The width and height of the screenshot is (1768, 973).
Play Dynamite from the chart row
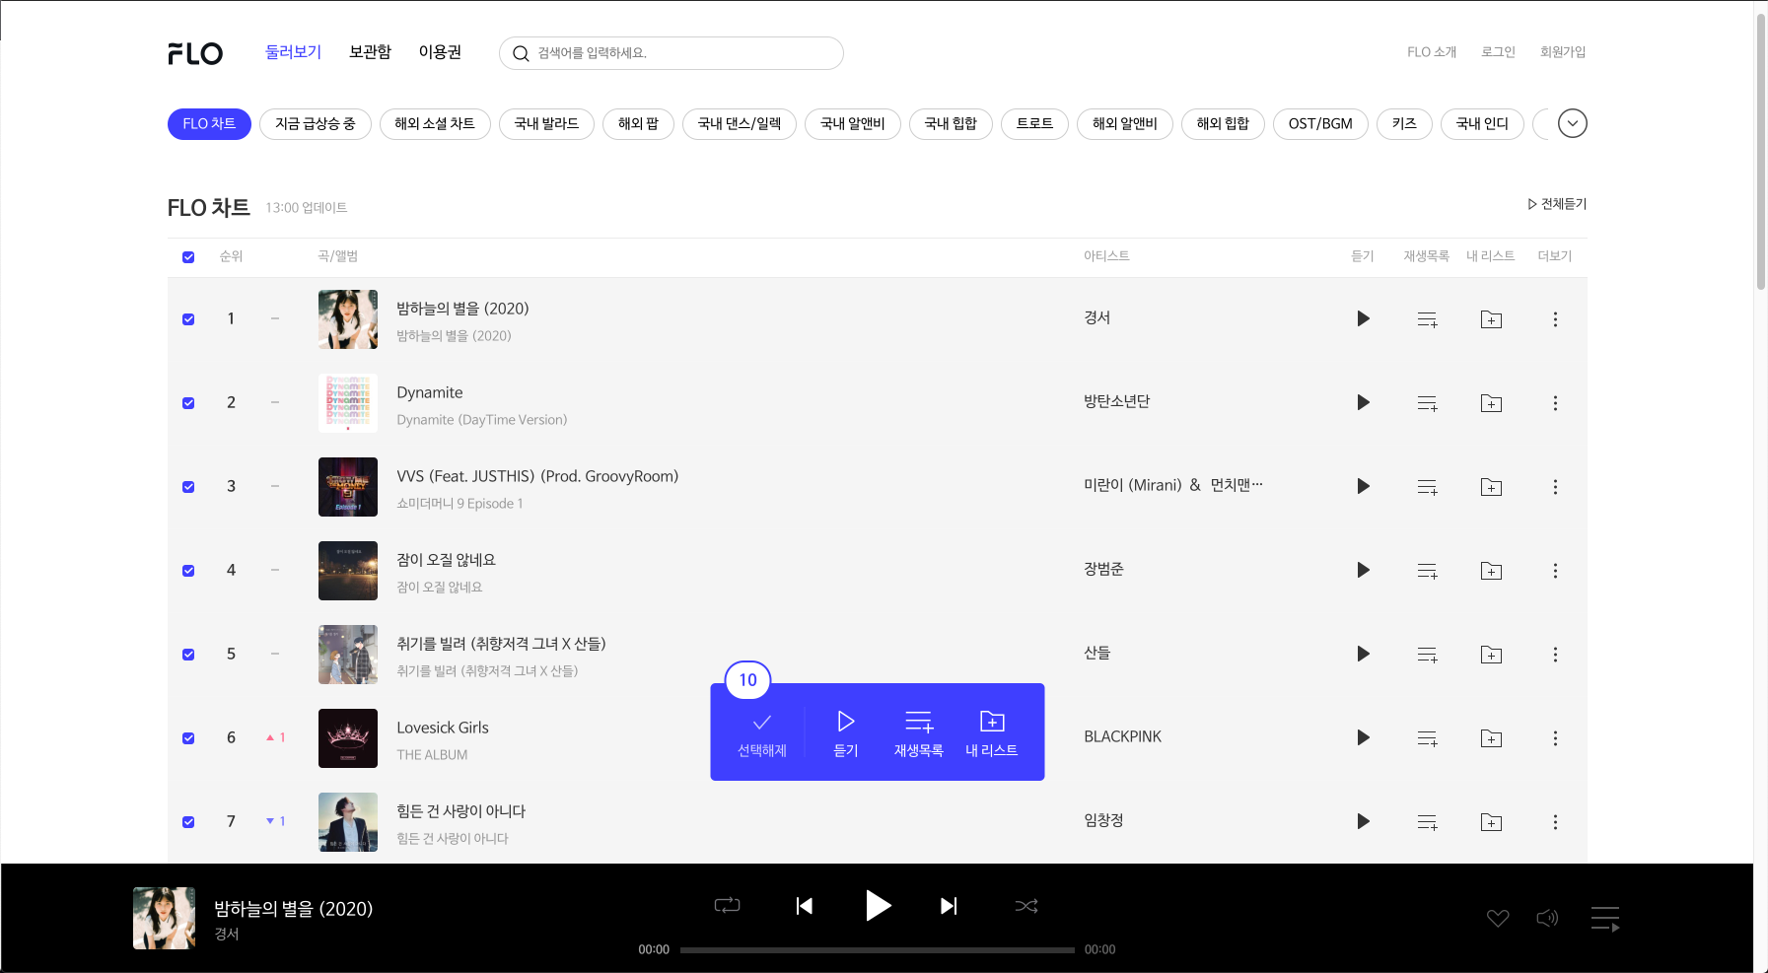click(x=1363, y=402)
